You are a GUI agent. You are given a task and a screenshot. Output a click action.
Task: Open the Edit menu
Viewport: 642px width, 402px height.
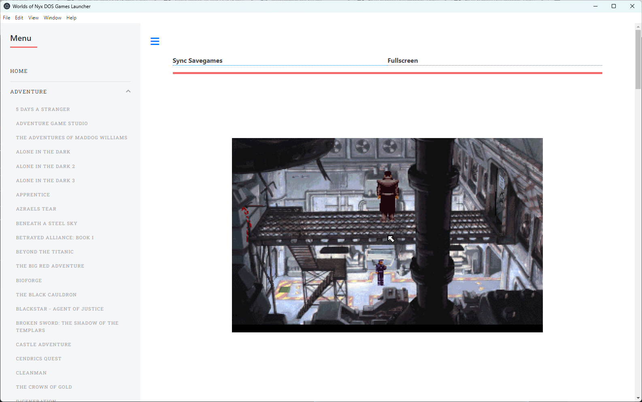(19, 18)
